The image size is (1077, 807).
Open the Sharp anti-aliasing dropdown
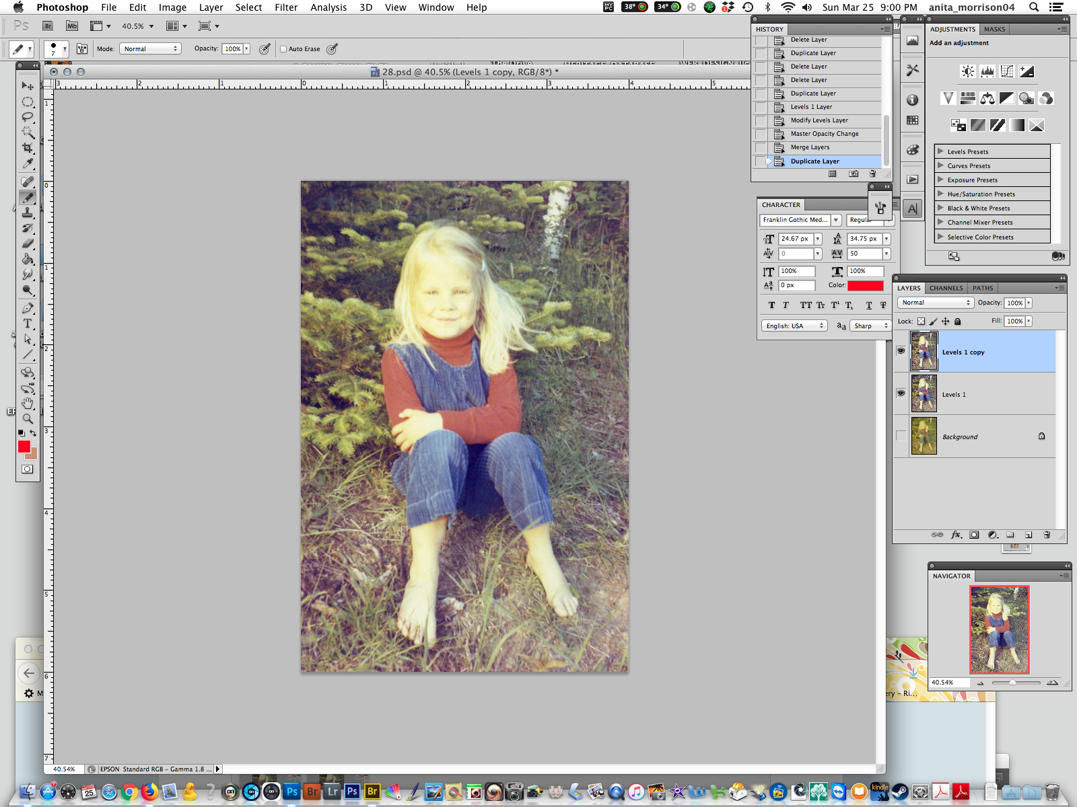870,325
